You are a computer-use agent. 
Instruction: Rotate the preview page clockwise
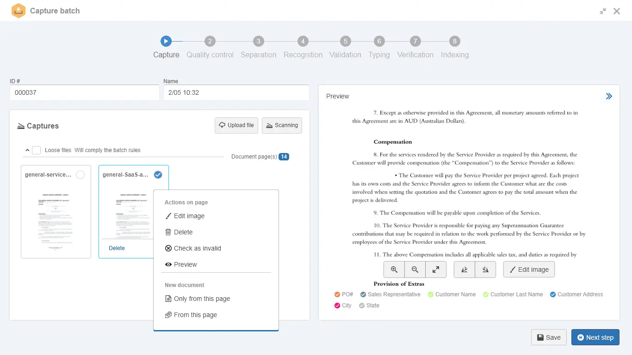(x=485, y=269)
